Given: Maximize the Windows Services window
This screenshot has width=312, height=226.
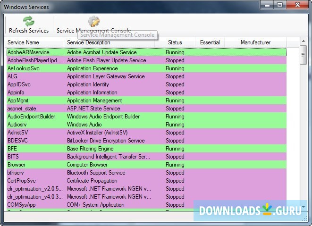Looking at the screenshot, I should 280,5.
